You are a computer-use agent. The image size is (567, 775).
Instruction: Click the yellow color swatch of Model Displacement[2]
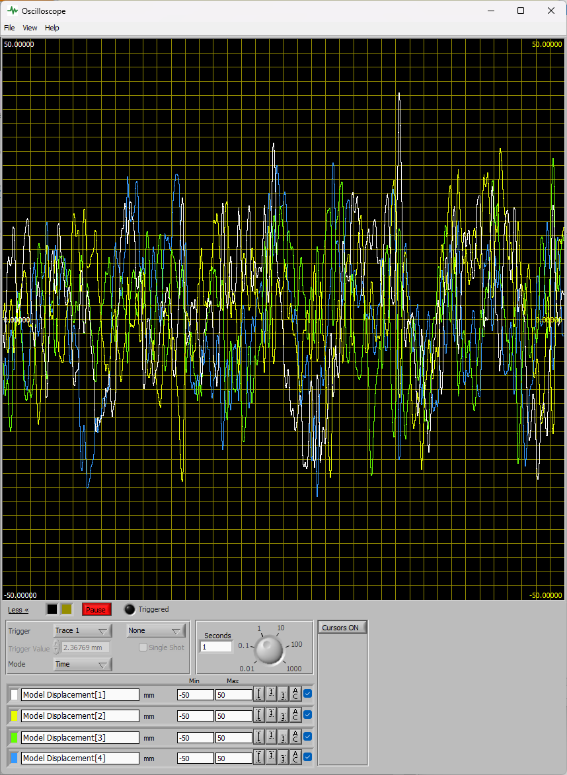pos(14,716)
